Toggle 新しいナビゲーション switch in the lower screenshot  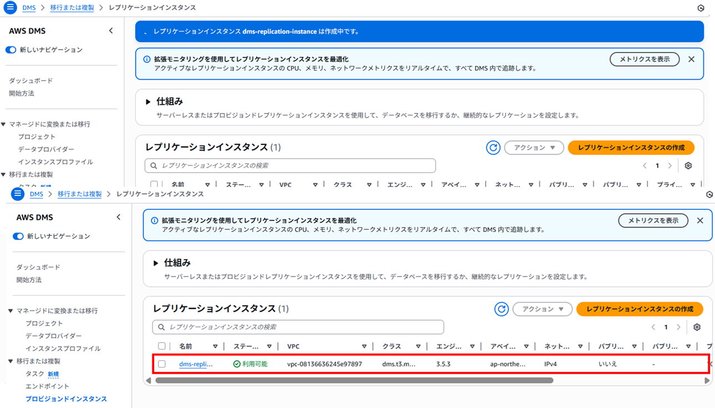(x=18, y=236)
